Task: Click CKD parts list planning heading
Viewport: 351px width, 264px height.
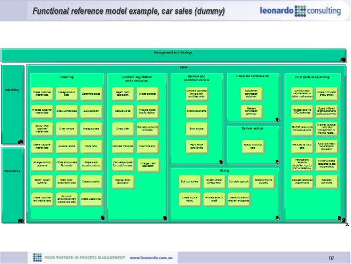Action: (312, 77)
